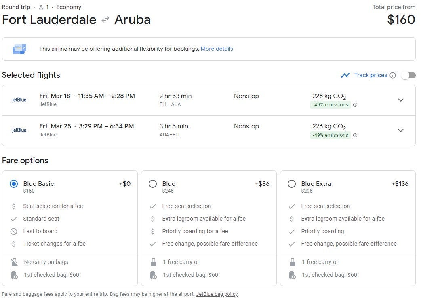Click the round trip arrows between city names
Viewport: 421px width, 304px height.
pos(105,20)
